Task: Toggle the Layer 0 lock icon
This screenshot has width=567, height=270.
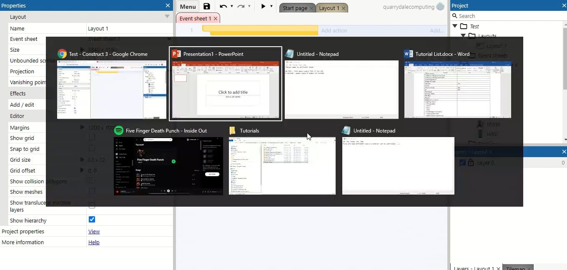Action: point(470,162)
